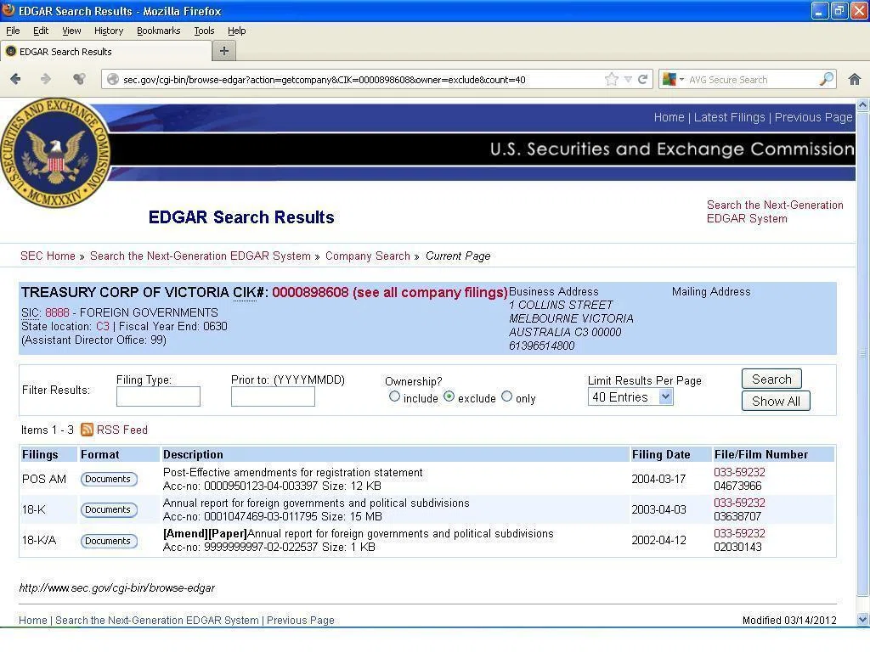
Task: Open a new tab with the plus button
Action: point(224,51)
